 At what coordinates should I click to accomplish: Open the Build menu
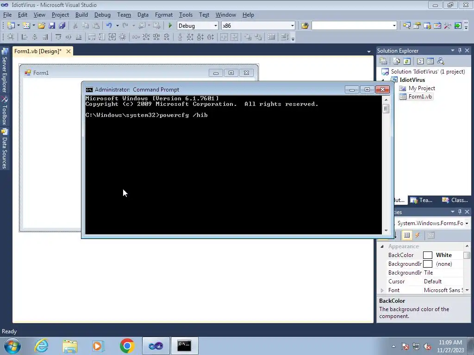[81, 15]
